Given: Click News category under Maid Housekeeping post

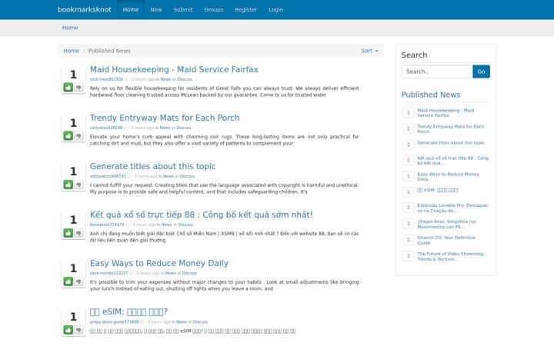Looking at the screenshot, I should [165, 79].
